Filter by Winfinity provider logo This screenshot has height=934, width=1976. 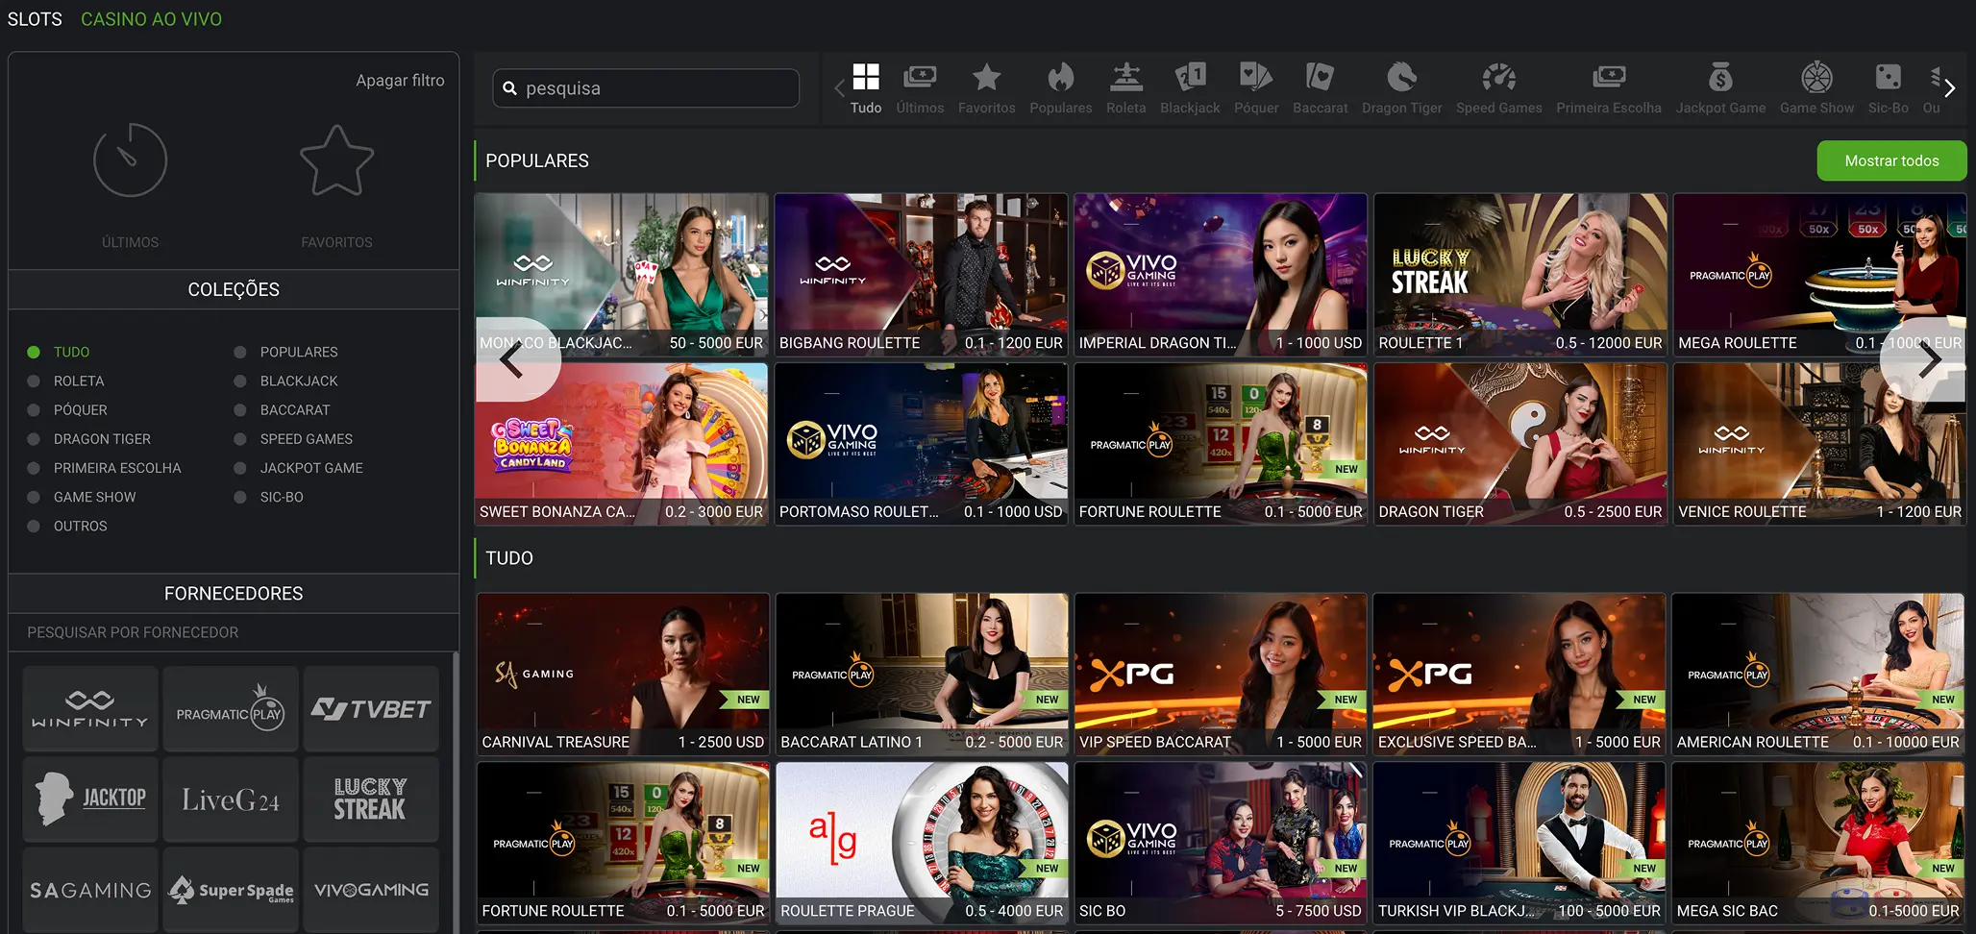[x=90, y=709]
